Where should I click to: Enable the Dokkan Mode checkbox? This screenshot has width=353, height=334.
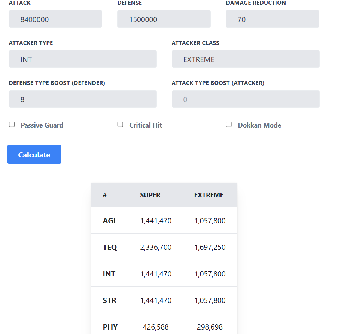[229, 125]
